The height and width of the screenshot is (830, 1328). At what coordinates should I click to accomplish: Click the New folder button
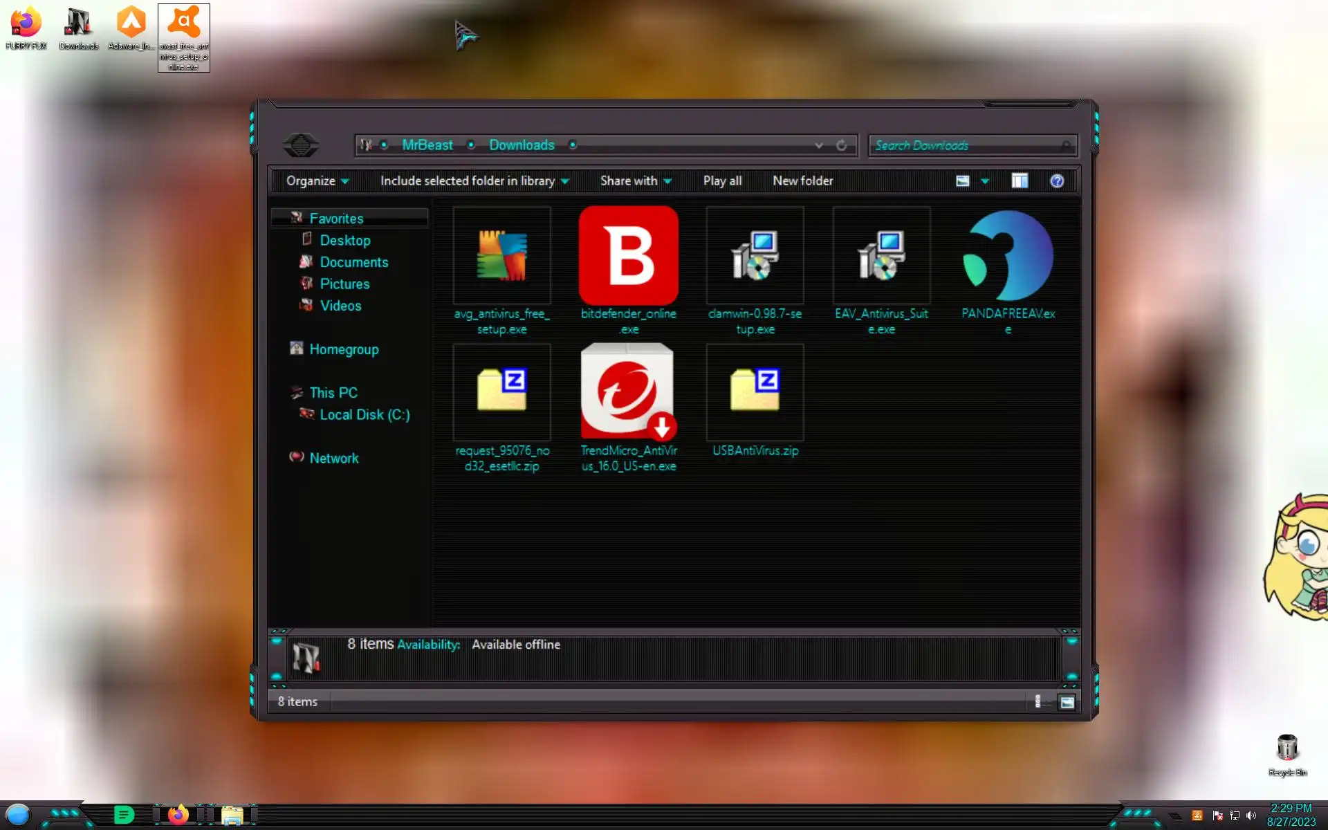[x=802, y=181]
